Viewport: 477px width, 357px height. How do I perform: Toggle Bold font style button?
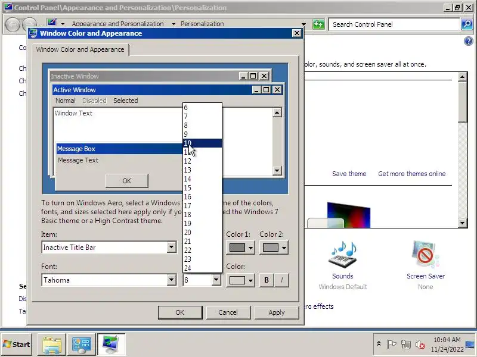(267, 280)
